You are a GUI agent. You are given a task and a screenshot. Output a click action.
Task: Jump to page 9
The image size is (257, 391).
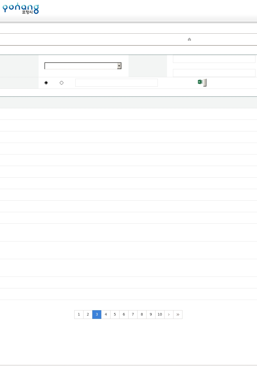pos(151,315)
